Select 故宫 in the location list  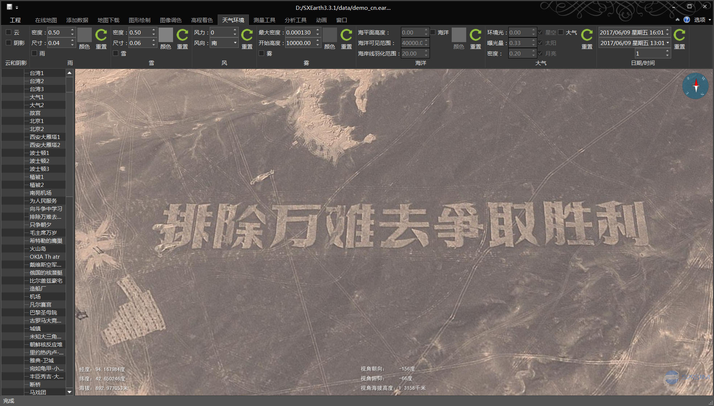[x=35, y=113]
